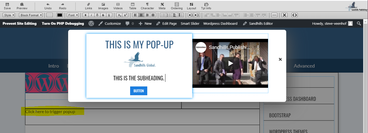This screenshot has height=133, width=368.
Task: Click the X remove-formatting toolbar button
Action: tap(285, 15)
